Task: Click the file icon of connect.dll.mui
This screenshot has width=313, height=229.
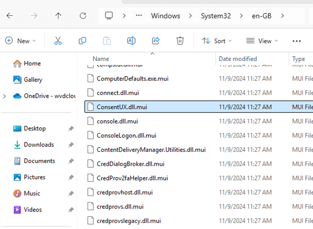Action: (x=91, y=93)
